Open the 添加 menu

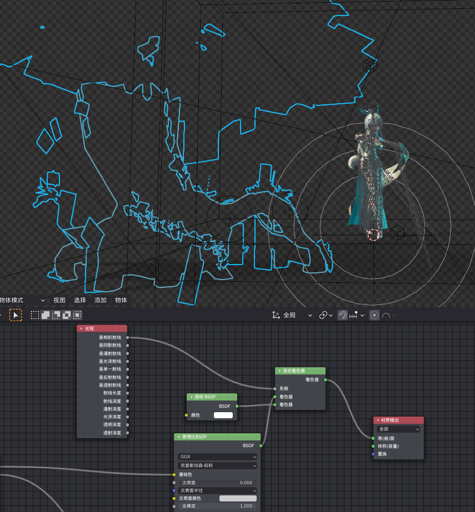coord(101,300)
